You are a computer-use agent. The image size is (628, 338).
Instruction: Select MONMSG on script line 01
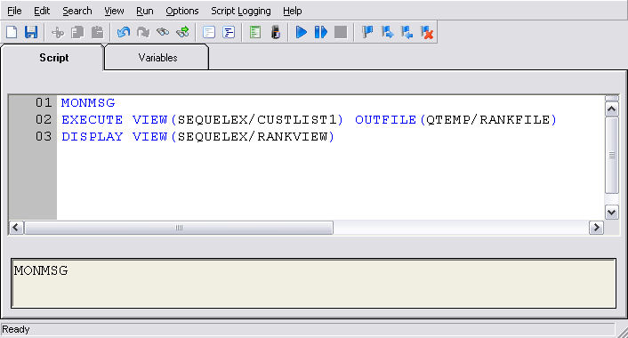(88, 103)
